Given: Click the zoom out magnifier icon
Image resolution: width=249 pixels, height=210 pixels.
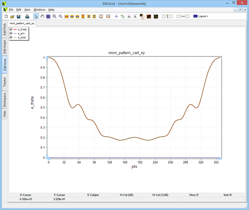Looking at the screenshot, I should [x=60, y=16].
